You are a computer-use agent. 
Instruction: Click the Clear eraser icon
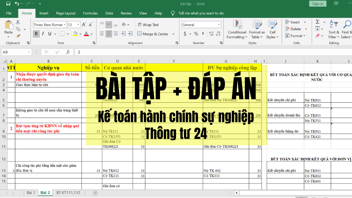point(318,36)
